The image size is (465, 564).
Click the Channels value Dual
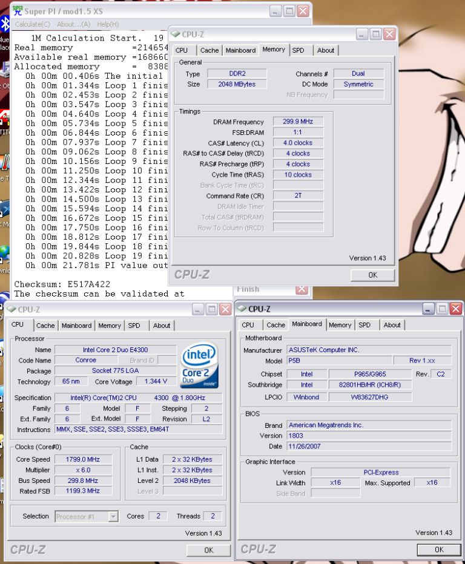click(x=358, y=73)
